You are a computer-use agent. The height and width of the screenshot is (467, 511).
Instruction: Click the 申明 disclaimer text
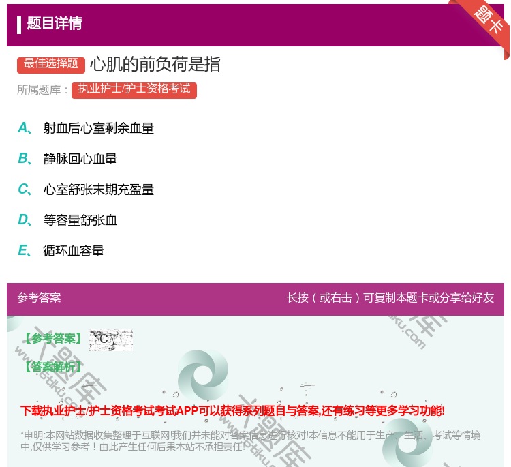(x=250, y=440)
